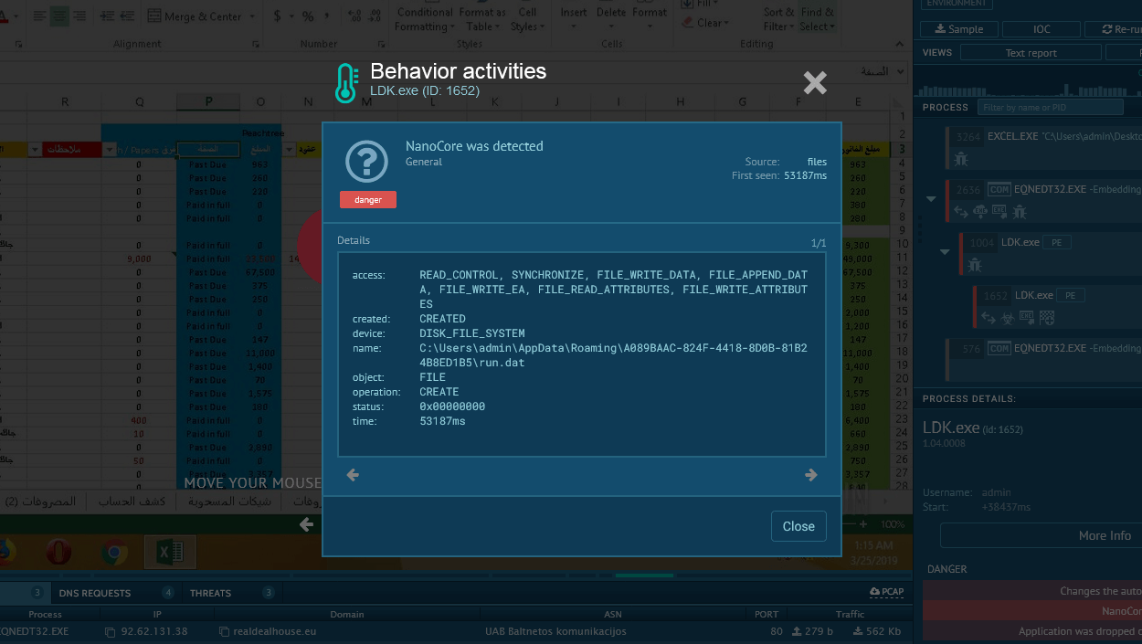Screen dimensions: 1142x644
Task: Open the Merge & Center dropdown
Action: pos(207,16)
